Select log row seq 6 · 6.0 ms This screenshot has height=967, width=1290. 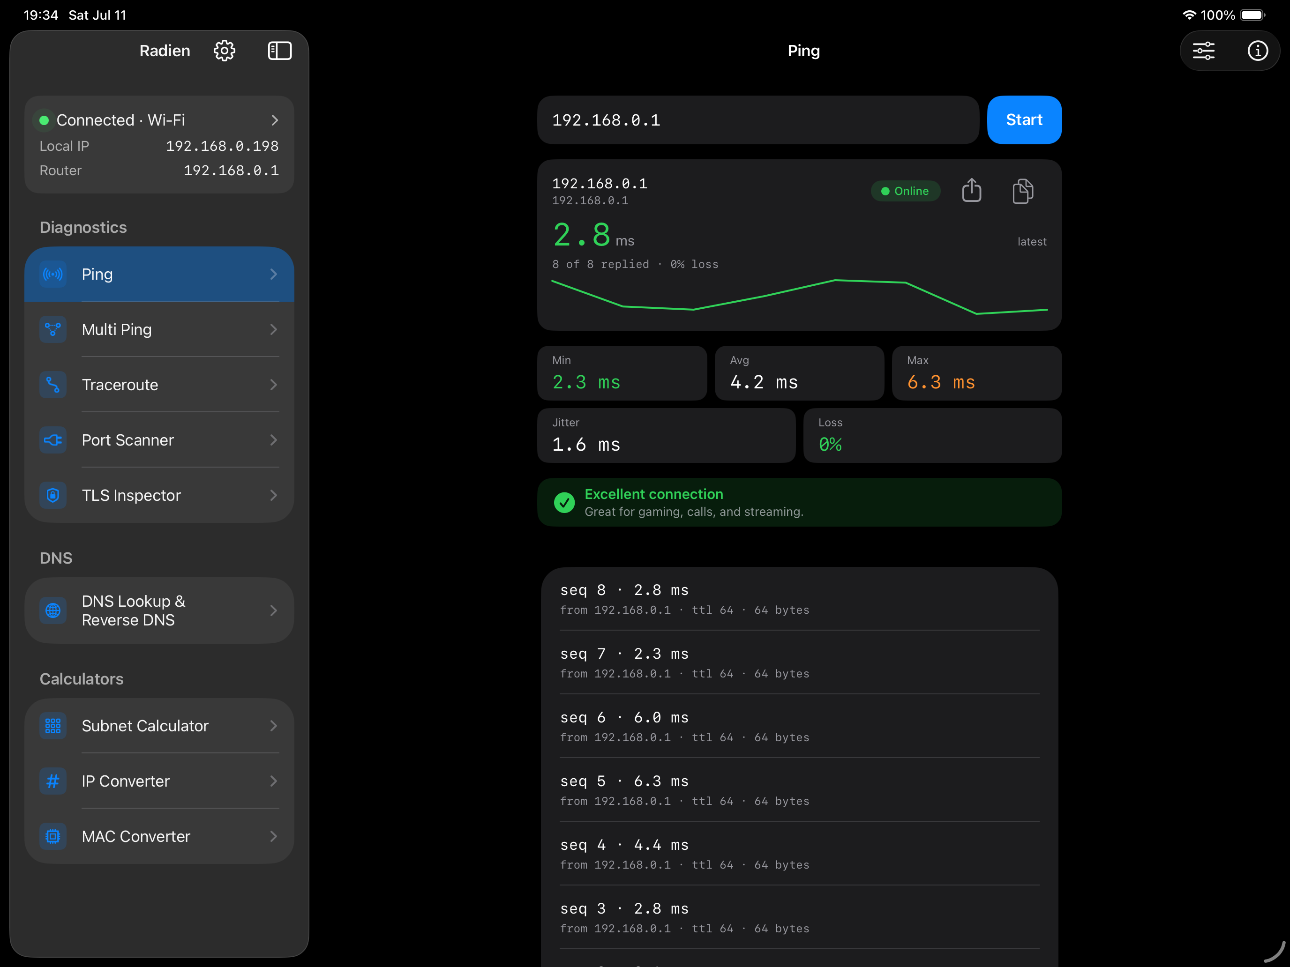click(x=799, y=726)
